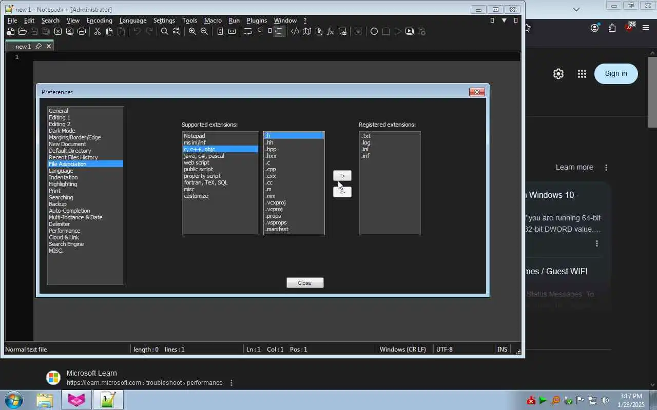The width and height of the screenshot is (657, 410).
Task: Click the Zoom Out toolbar icon
Action: pos(204,31)
